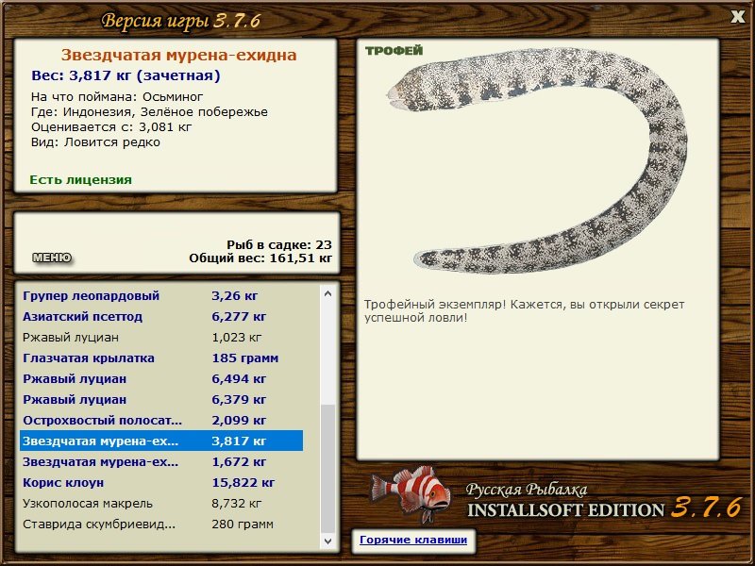Select highlighted Звездчатая мурена 3,817 кг row

pos(161,441)
